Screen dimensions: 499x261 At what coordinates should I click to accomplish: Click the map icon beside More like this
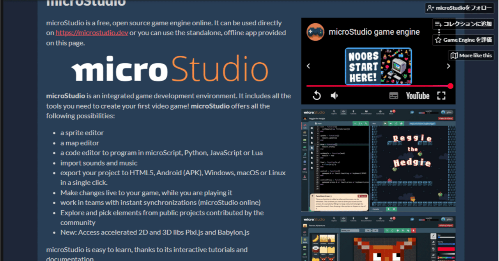(x=453, y=55)
